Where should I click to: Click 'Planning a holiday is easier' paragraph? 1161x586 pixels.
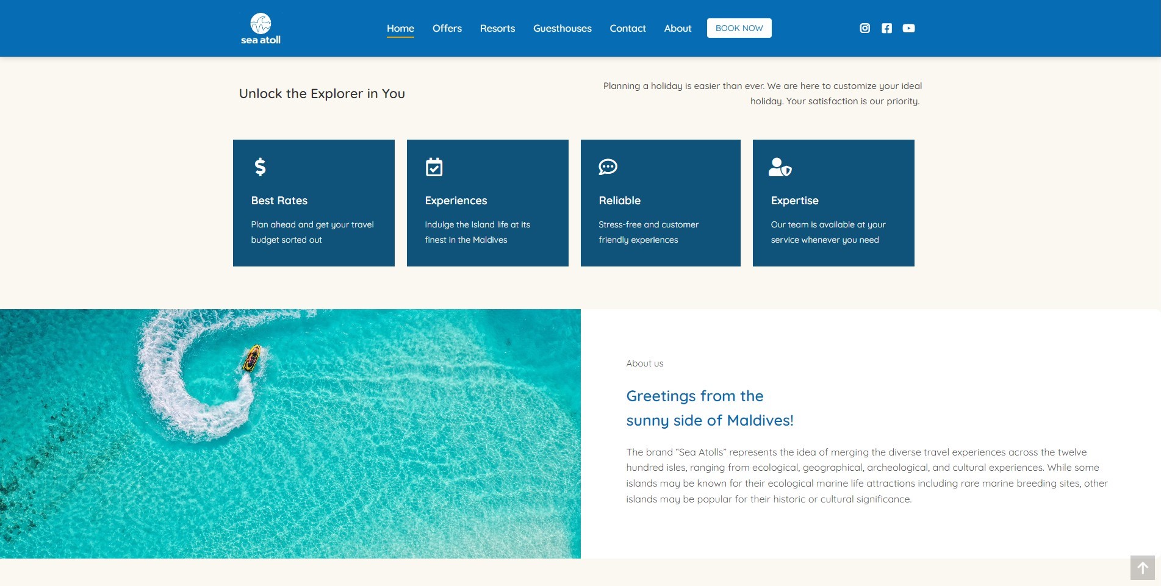[763, 93]
